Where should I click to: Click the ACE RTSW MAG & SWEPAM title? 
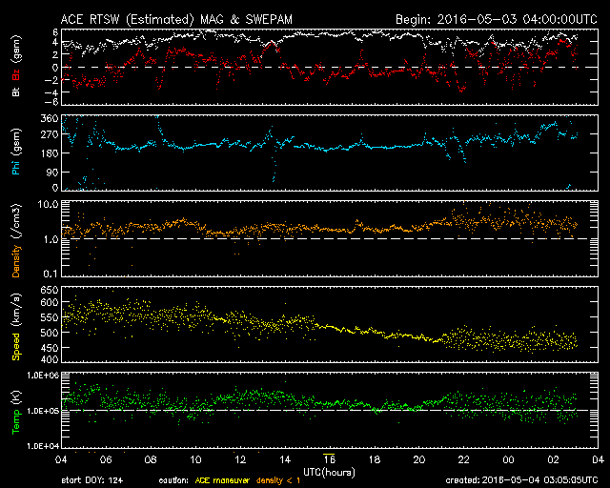coord(176,19)
